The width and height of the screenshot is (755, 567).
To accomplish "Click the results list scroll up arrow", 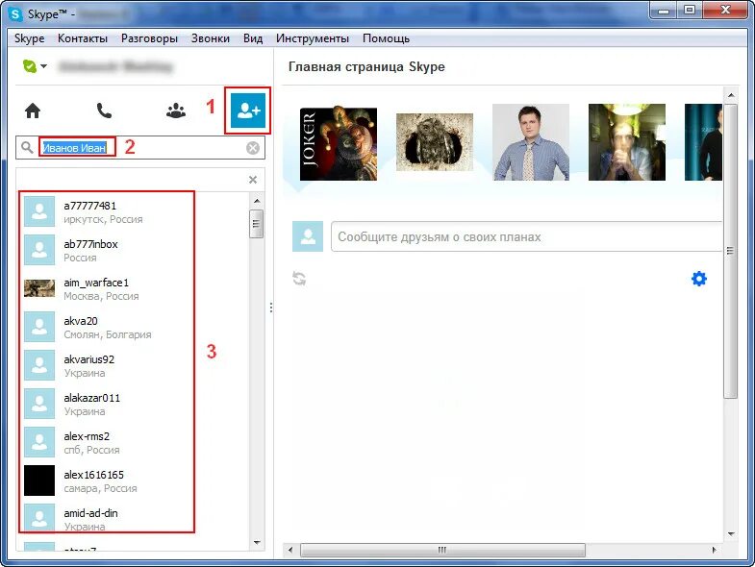I will pyautogui.click(x=257, y=200).
